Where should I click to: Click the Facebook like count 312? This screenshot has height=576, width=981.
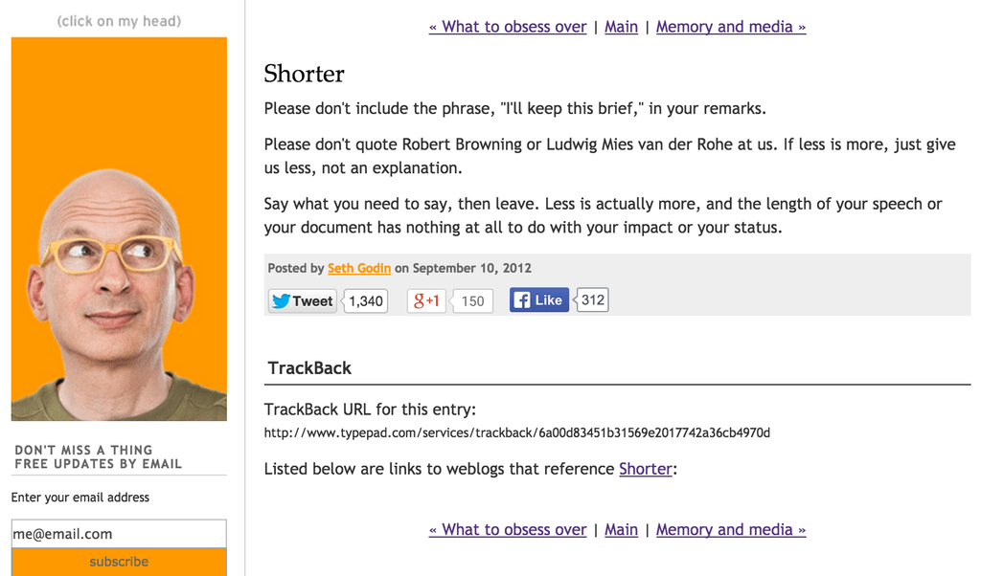pos(592,299)
